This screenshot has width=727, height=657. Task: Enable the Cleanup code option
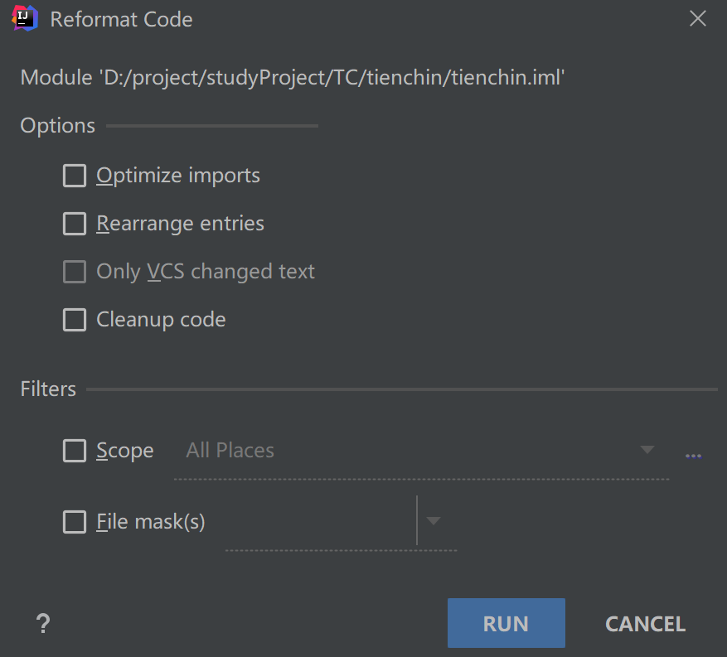pos(75,320)
